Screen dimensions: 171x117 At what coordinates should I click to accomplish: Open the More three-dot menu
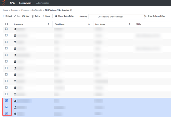[x=43, y=16]
